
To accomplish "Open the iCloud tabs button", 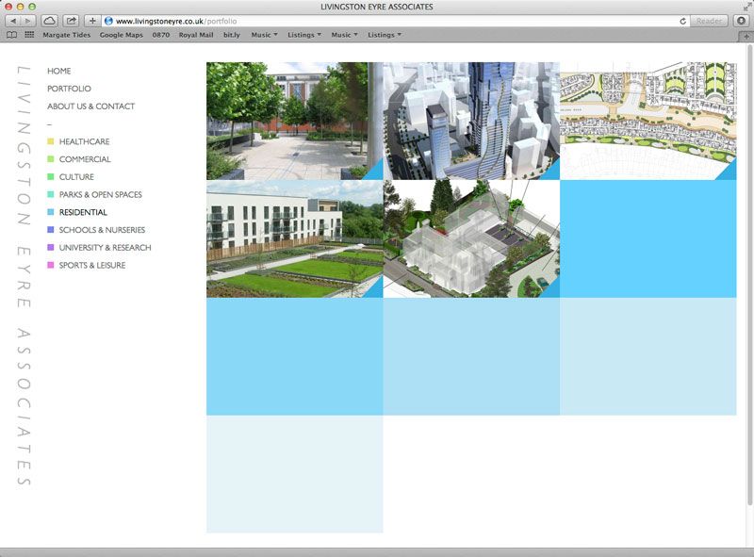I will tap(50, 21).
